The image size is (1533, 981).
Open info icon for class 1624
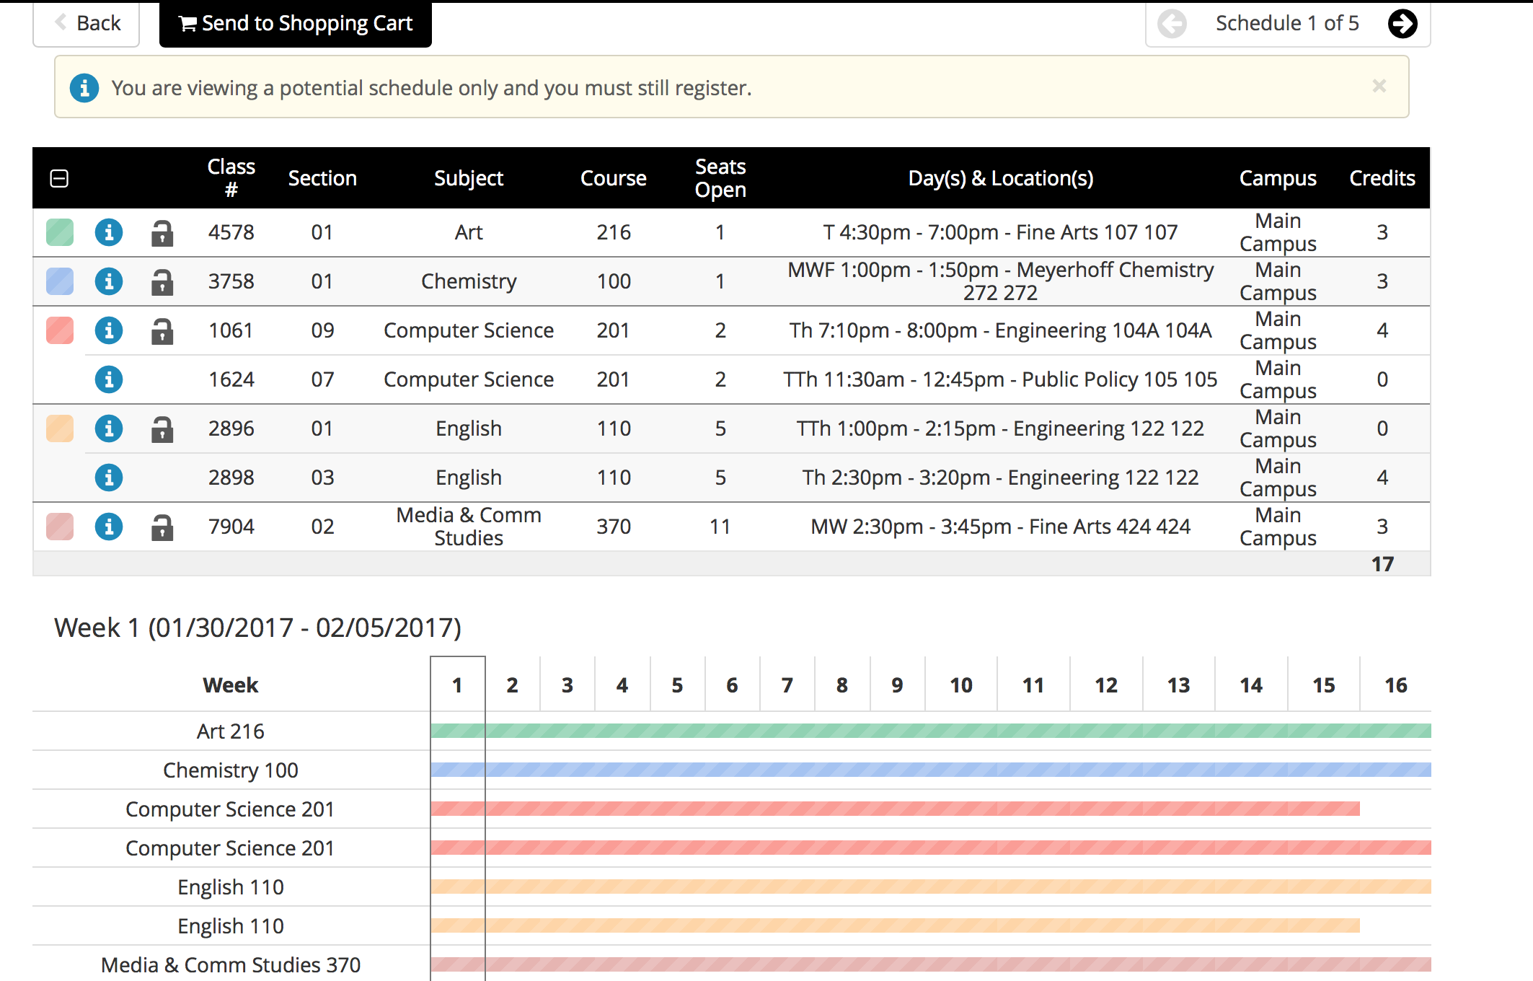coord(109,379)
